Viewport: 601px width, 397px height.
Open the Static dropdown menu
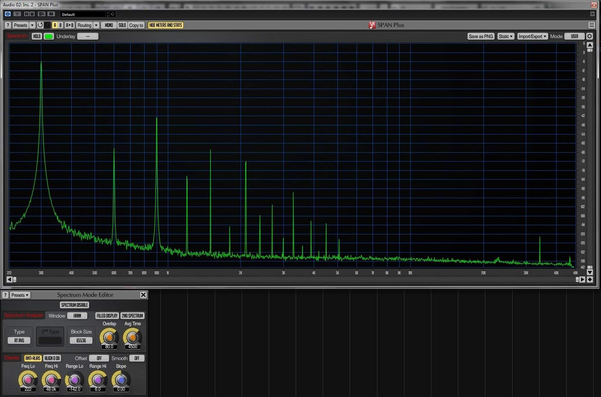point(505,36)
